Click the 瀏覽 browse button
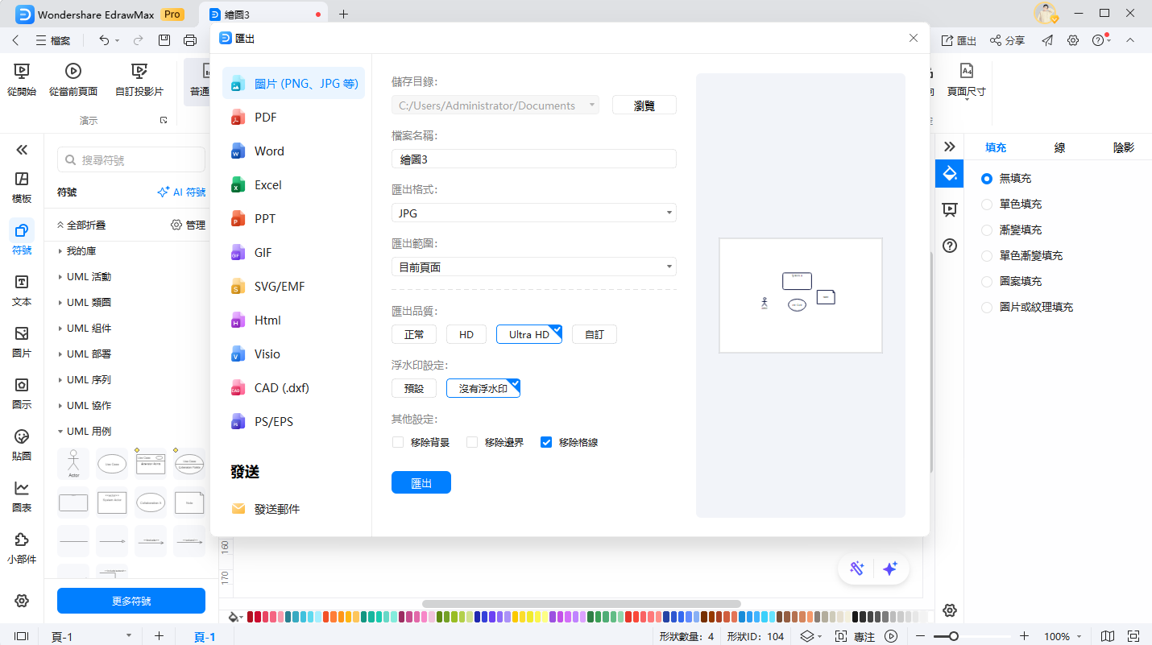1152x645 pixels. (644, 104)
